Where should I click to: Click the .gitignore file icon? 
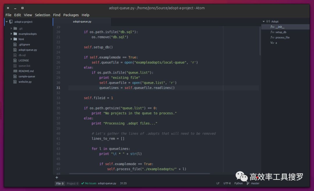(x=15, y=44)
